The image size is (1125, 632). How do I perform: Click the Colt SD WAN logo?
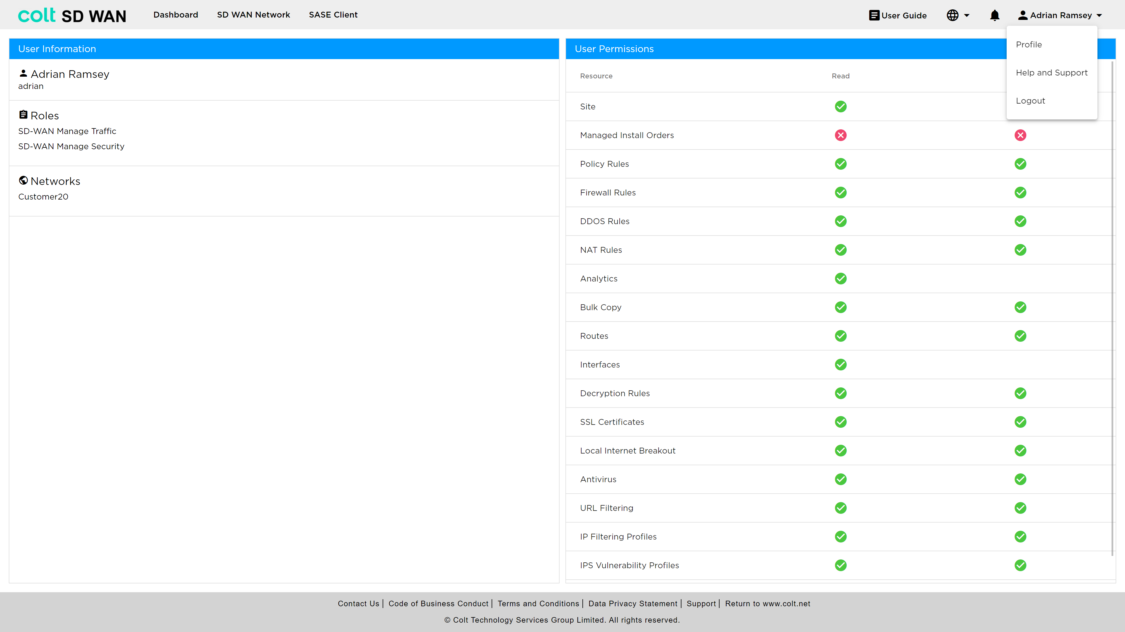[x=72, y=15]
